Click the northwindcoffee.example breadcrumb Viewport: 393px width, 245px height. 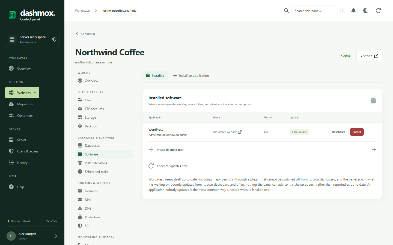pyautogui.click(x=119, y=11)
